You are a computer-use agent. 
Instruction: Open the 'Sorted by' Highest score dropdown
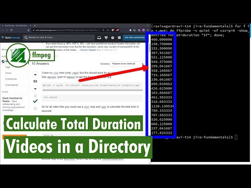click(x=128, y=64)
